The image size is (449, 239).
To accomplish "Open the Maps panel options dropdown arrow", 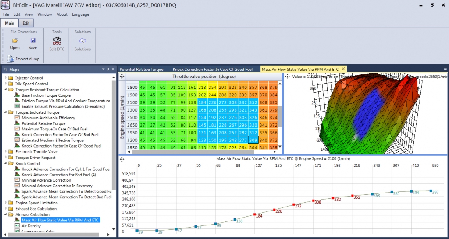I will 103,69.
